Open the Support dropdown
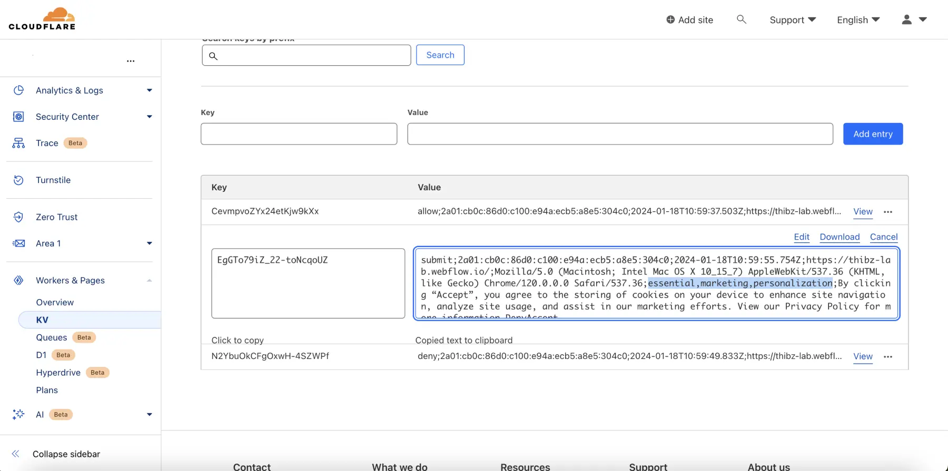 pyautogui.click(x=793, y=20)
